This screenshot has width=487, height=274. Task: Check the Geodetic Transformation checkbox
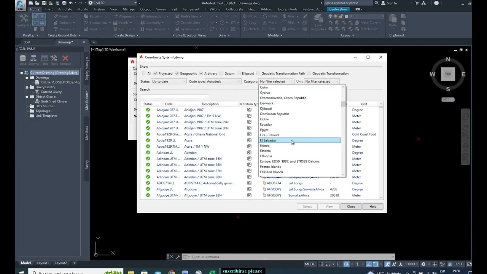[309, 73]
